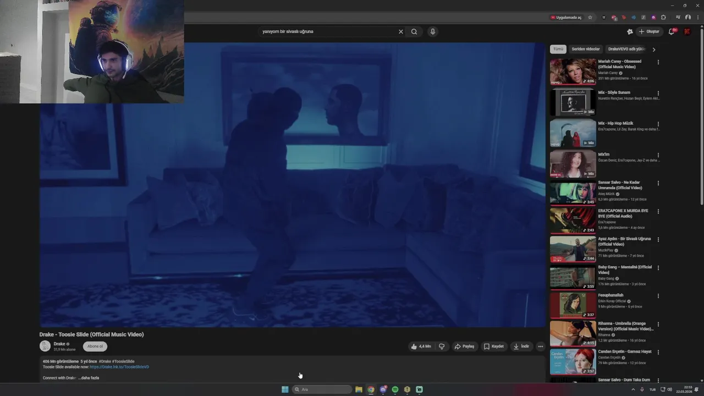
Task: Select the Tümü filter chip
Action: pos(558,49)
